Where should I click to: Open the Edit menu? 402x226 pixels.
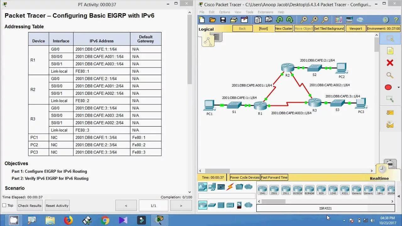click(x=212, y=12)
